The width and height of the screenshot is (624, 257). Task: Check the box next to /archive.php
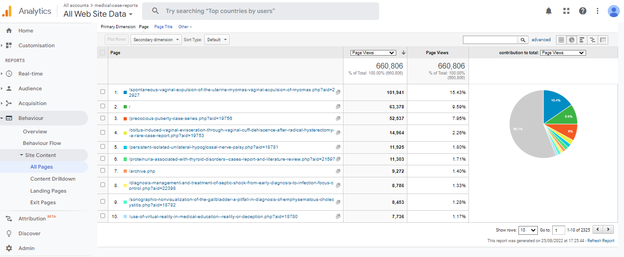click(103, 171)
